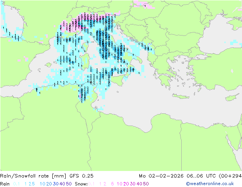Select the Snow legend value 10
The image size is (242, 187).
click(119, 184)
